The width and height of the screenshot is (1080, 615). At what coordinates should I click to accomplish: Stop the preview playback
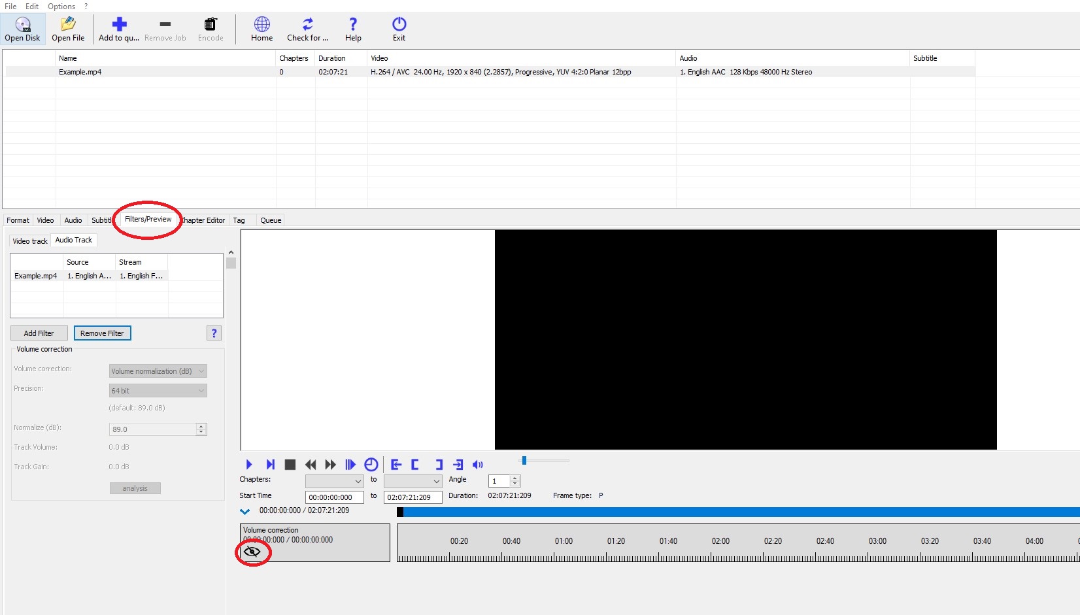pyautogui.click(x=290, y=465)
